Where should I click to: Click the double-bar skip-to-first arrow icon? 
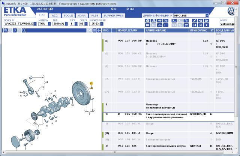click(x=194, y=25)
